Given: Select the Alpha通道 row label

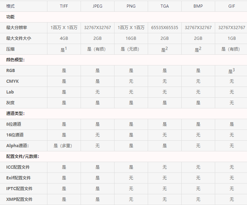Looking at the screenshot, I should point(18,145).
